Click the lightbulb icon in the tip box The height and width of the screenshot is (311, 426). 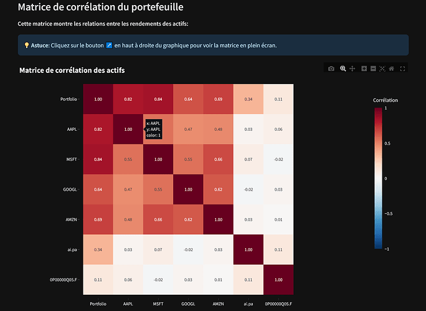click(27, 45)
